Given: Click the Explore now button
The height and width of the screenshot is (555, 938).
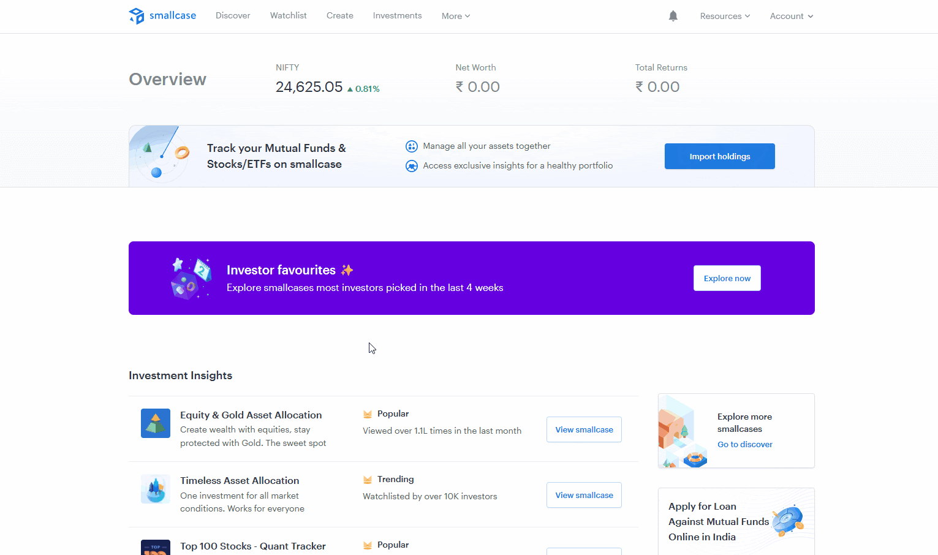Looking at the screenshot, I should (727, 278).
